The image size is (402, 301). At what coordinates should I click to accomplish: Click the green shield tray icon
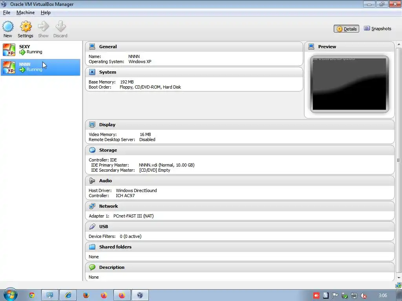point(344,296)
